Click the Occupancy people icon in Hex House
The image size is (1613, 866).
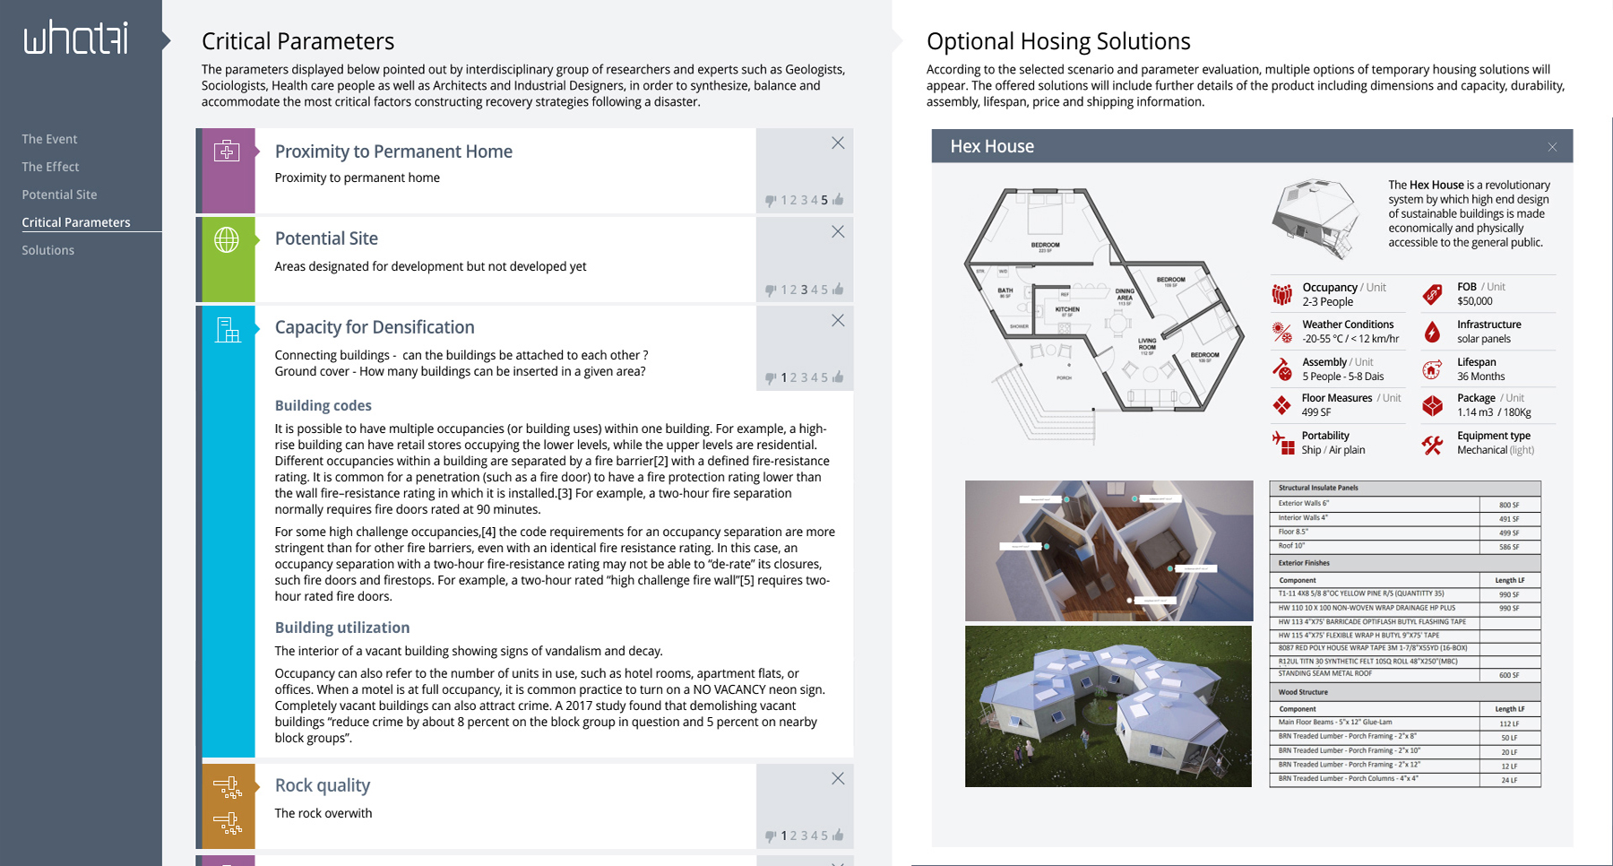(1282, 294)
